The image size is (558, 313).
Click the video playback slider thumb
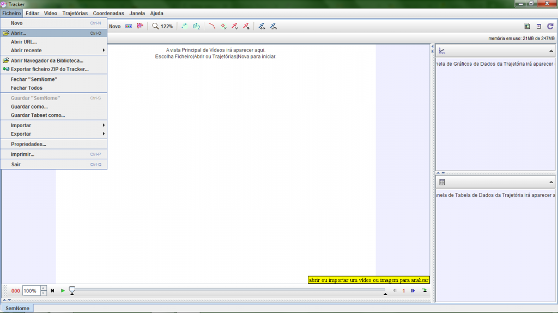[72, 291]
